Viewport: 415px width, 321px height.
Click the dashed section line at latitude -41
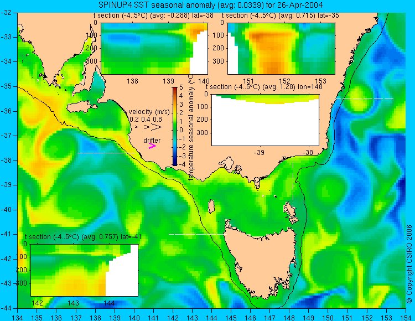coord(198,234)
